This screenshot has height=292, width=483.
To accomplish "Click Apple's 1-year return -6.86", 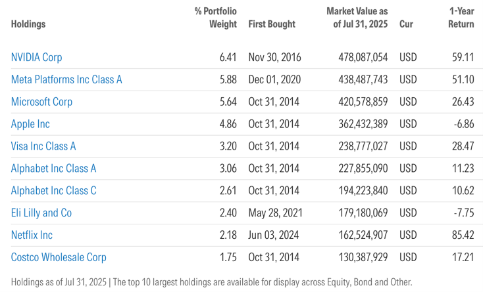I will (x=464, y=124).
